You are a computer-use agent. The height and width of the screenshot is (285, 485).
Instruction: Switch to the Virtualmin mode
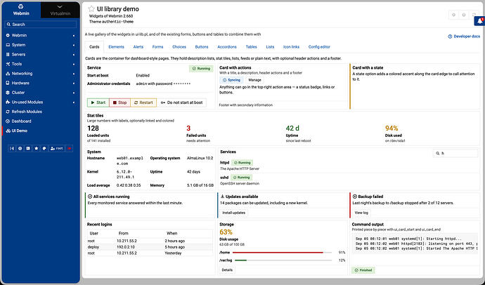60,10
